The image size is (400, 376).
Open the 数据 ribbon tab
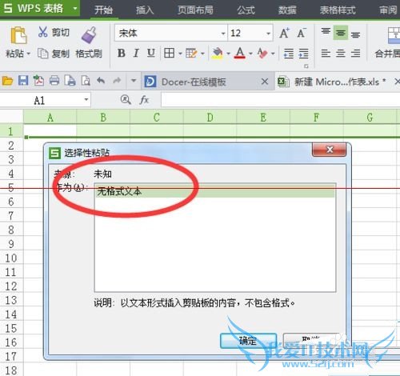click(287, 10)
